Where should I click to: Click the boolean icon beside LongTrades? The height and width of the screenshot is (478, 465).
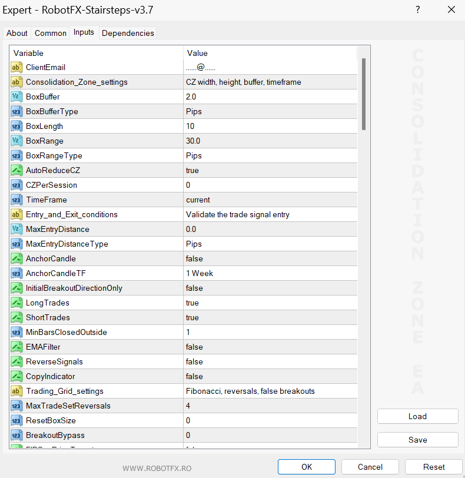pyautogui.click(x=16, y=303)
